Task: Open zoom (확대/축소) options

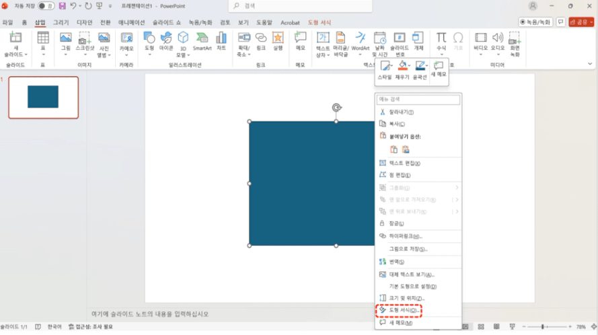Action: pyautogui.click(x=244, y=44)
